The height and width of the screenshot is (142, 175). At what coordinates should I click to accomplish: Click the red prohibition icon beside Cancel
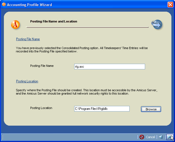click(142, 137)
